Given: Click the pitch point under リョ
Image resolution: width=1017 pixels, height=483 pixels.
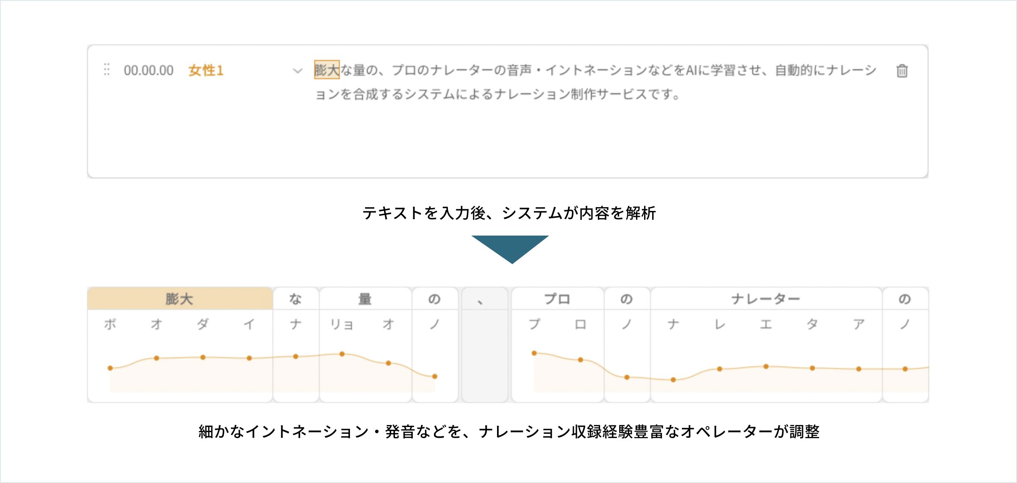Looking at the screenshot, I should 342,354.
